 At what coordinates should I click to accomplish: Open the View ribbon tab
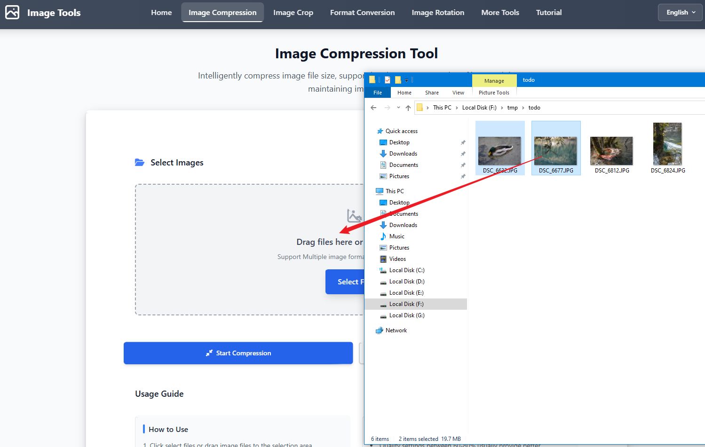click(x=458, y=93)
